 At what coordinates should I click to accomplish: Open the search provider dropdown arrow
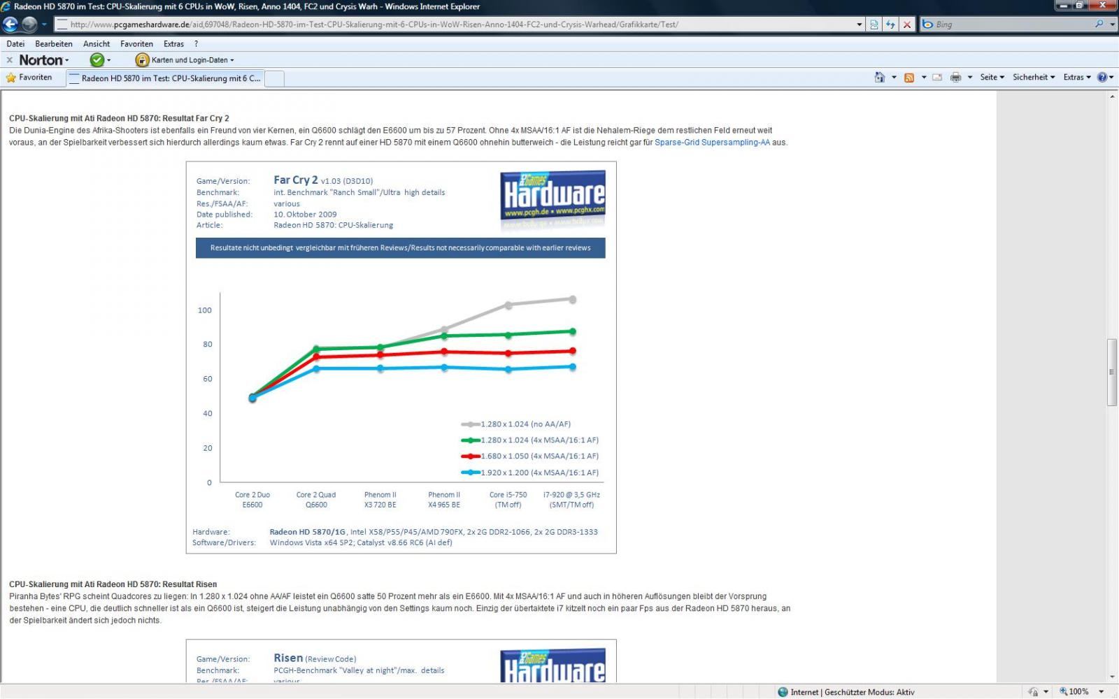tap(1112, 24)
